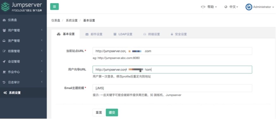Switch to the 安全设置 tab

coord(179,34)
